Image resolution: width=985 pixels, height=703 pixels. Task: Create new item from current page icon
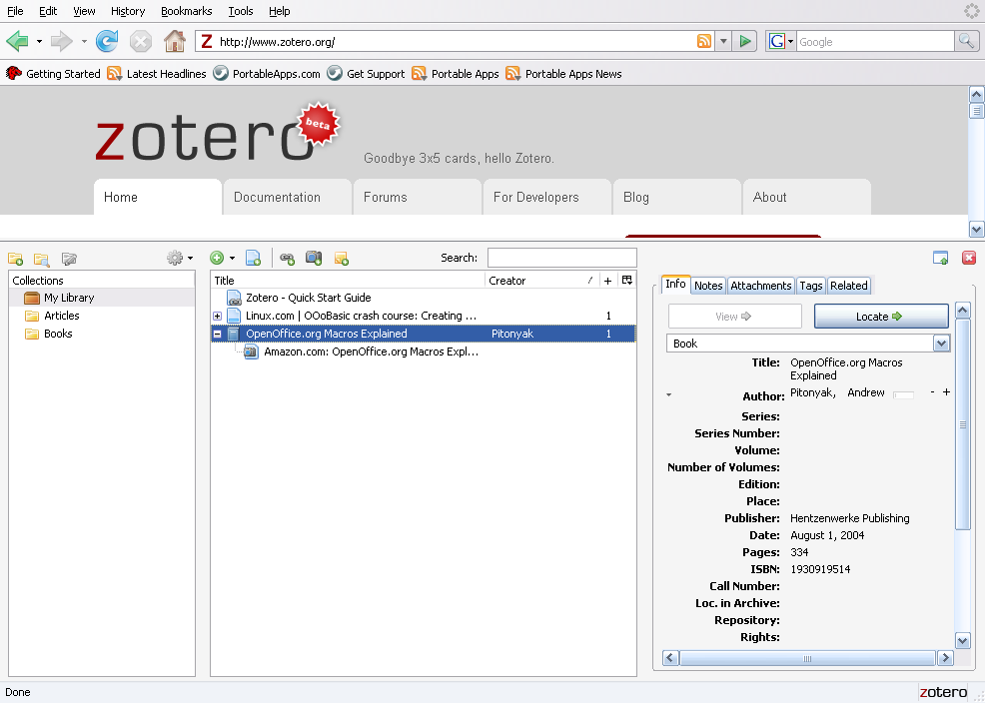pos(254,258)
